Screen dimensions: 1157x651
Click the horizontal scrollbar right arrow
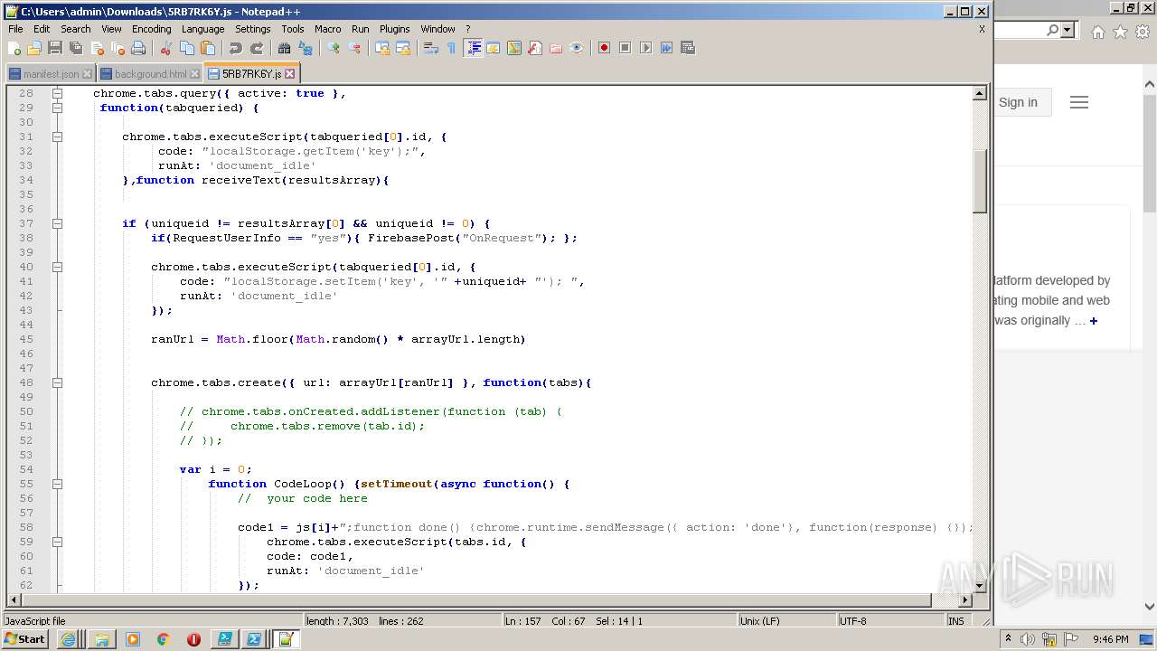[x=965, y=599]
